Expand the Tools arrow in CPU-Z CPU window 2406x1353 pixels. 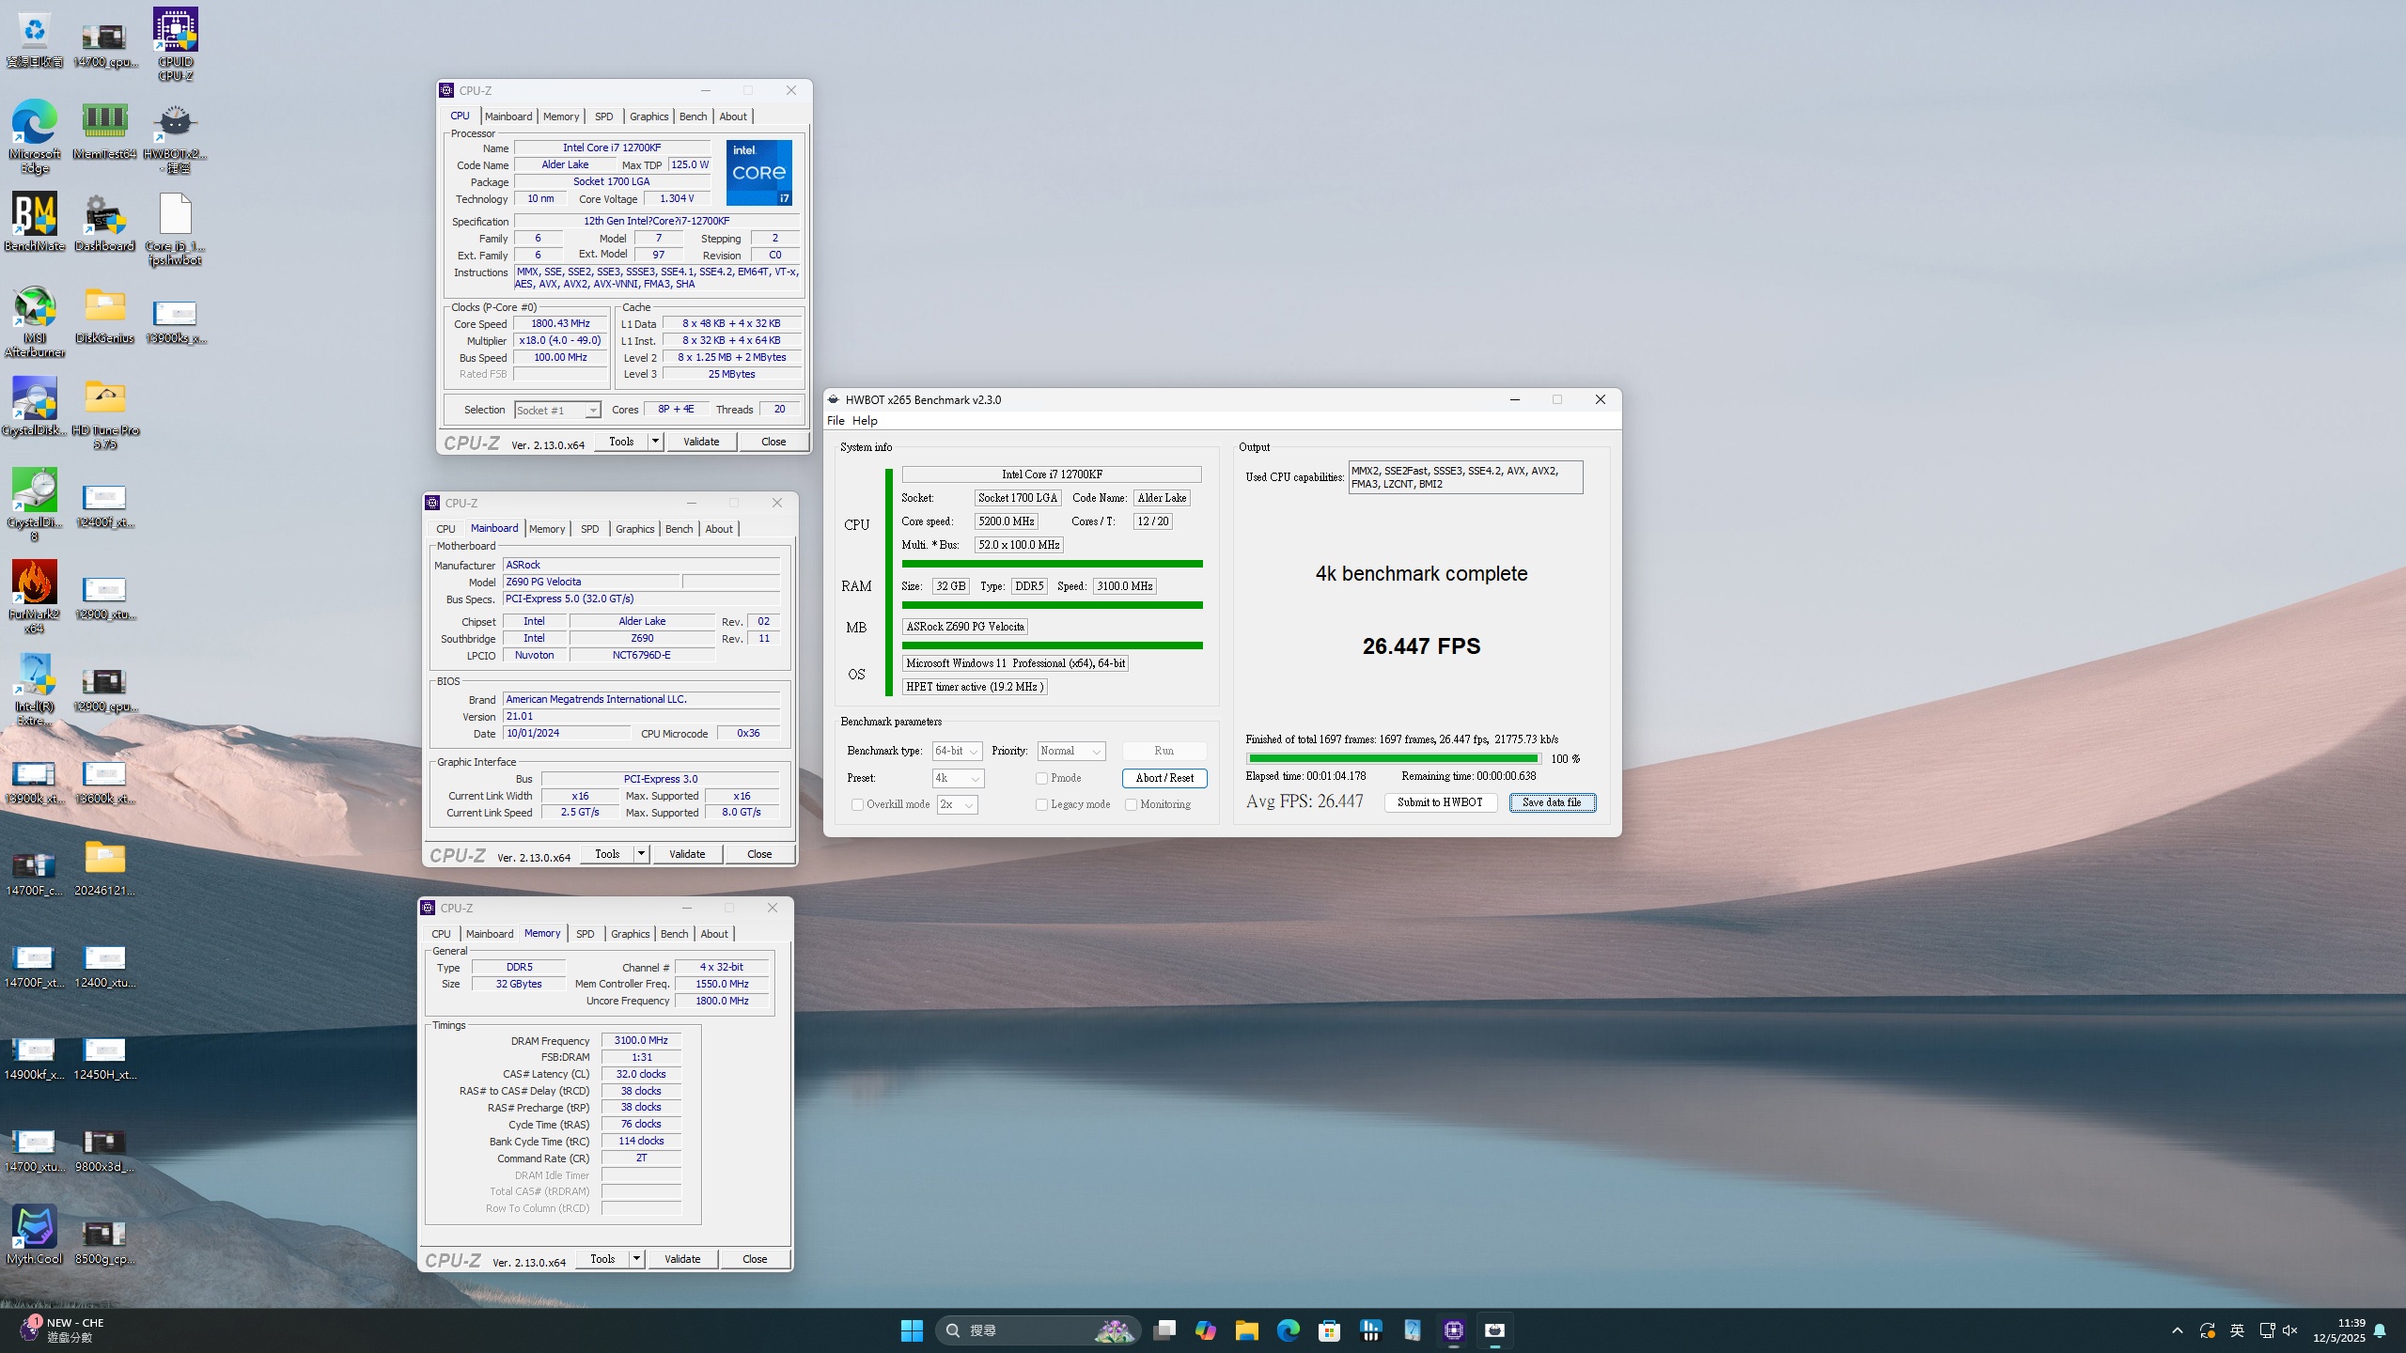coord(655,442)
